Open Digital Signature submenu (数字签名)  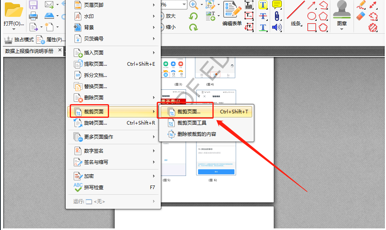(x=114, y=151)
